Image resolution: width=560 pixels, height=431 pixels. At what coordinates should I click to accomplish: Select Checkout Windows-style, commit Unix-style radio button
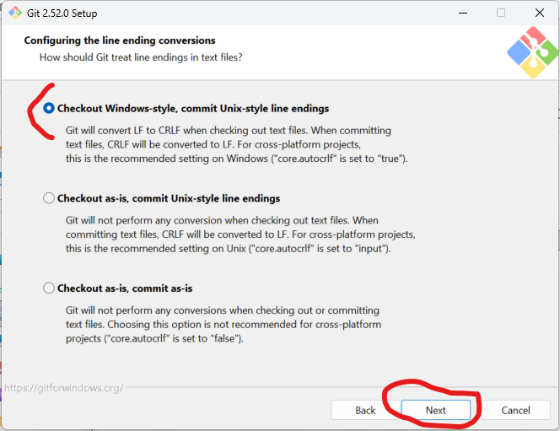[49, 108]
